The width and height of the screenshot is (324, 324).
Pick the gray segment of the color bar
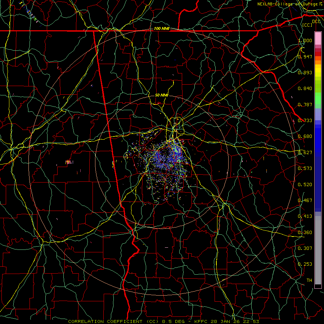318,250
